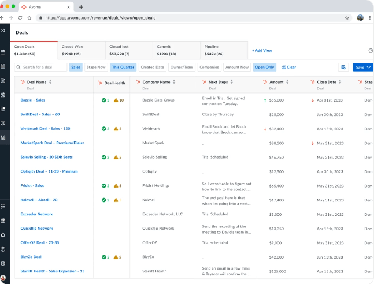Click the Search for a deal field

[x=40, y=67]
